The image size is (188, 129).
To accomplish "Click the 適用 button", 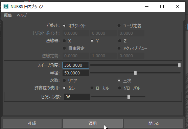I will pyautogui.click(x=93, y=123).
